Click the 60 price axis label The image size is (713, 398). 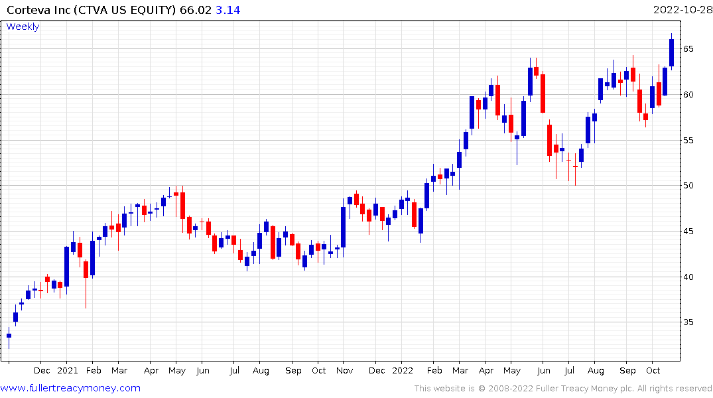click(x=688, y=95)
